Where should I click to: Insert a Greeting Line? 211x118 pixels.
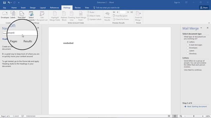tap(72, 16)
